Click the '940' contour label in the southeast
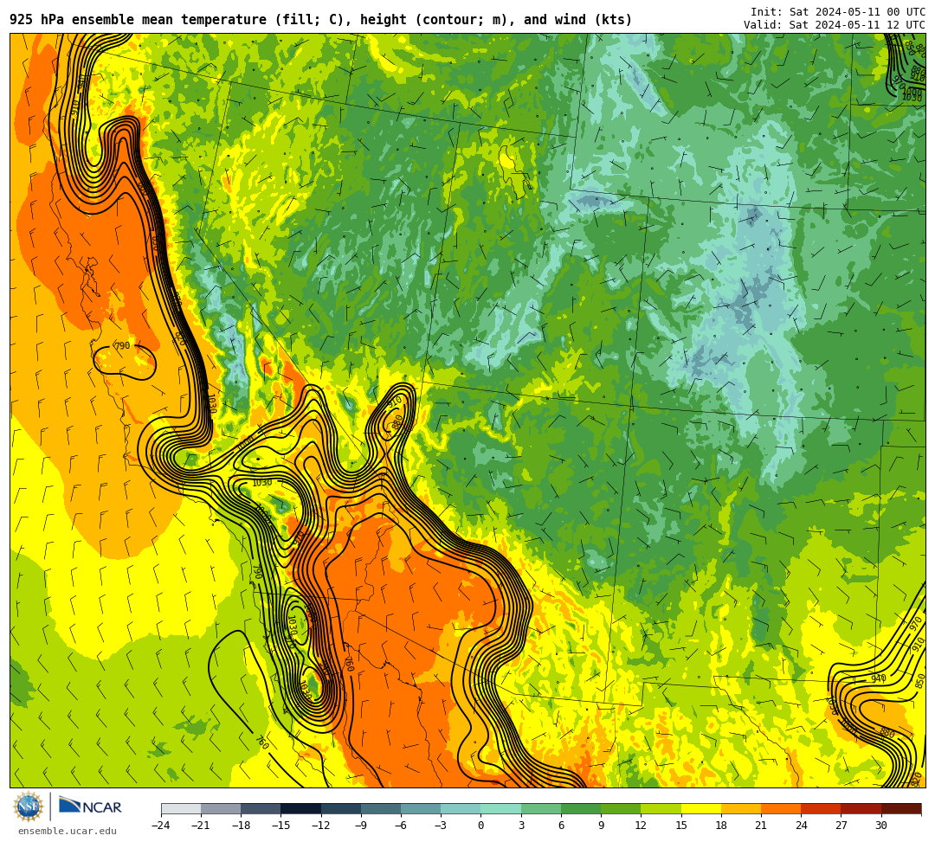This screenshot has width=935, height=842. (879, 678)
